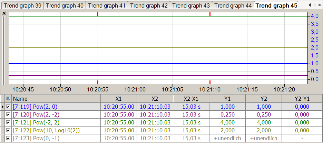
Task: Click the monitor icon in the table header
Action: 8,99
